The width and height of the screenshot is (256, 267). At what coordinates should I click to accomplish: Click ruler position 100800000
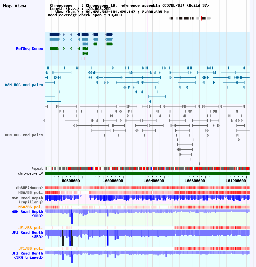coord(195,181)
